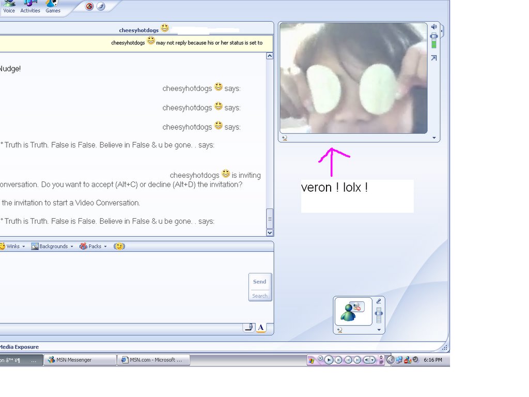Viewport: 529px width, 397px height.
Task: Mute the taskbar media player
Action: tap(367, 360)
